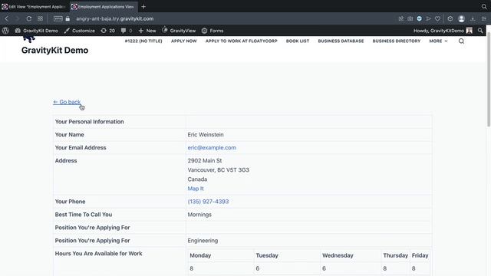
Task: Click the Mornings value
Action: (199, 215)
